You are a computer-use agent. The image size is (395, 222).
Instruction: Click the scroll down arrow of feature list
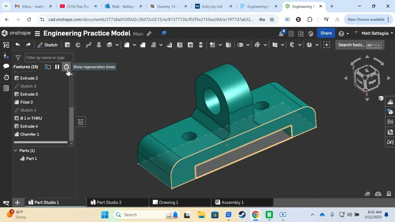tap(72, 143)
